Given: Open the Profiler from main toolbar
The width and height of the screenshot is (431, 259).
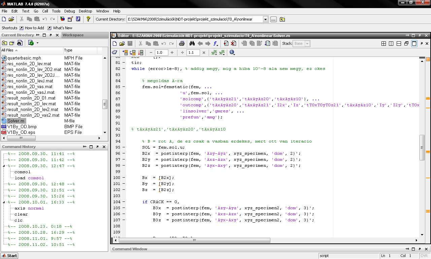Looking at the screenshot, I should tap(78, 19).
